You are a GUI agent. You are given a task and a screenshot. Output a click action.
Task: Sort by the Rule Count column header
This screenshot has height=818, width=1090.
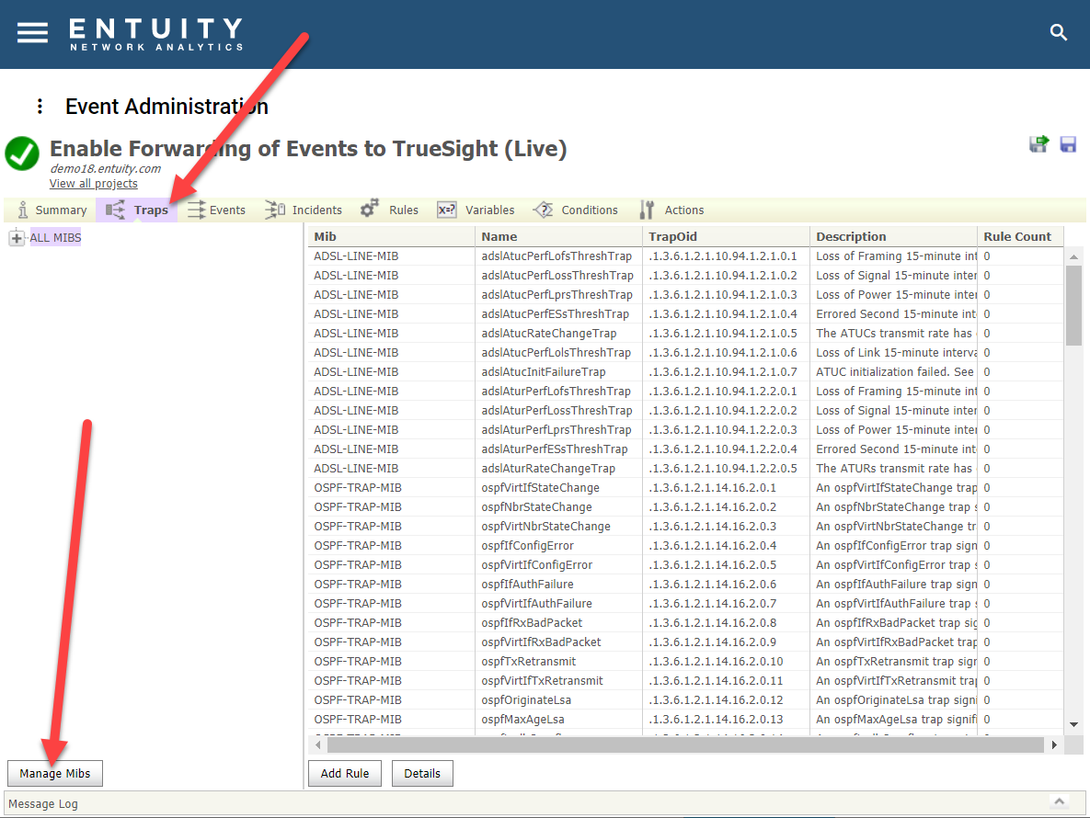tap(1020, 237)
